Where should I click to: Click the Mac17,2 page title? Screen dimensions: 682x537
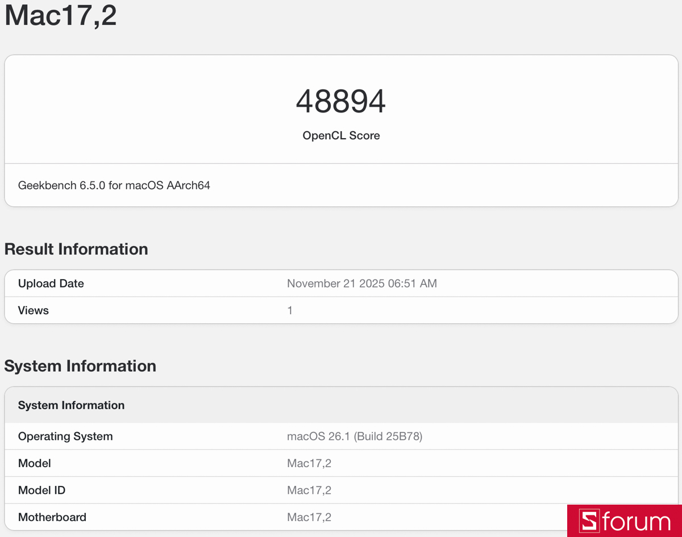(61, 15)
